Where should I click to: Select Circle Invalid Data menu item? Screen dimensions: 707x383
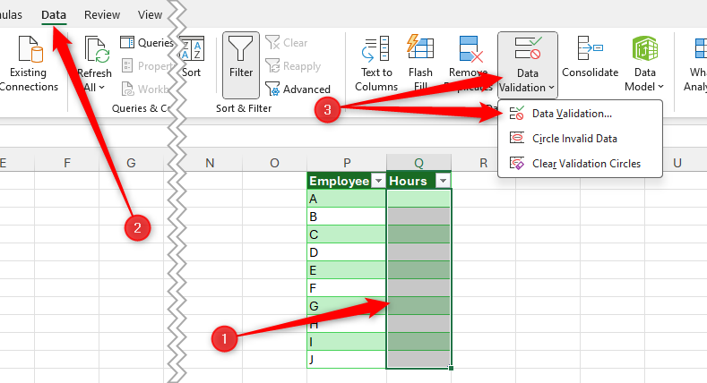(580, 138)
